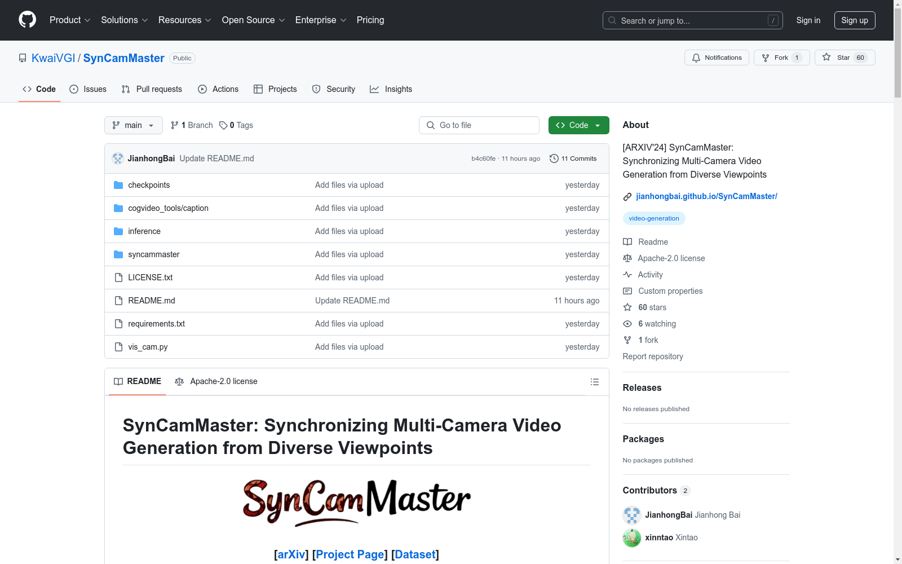Image resolution: width=902 pixels, height=564 pixels.
Task: Open the video-generation topic tag
Action: point(653,218)
